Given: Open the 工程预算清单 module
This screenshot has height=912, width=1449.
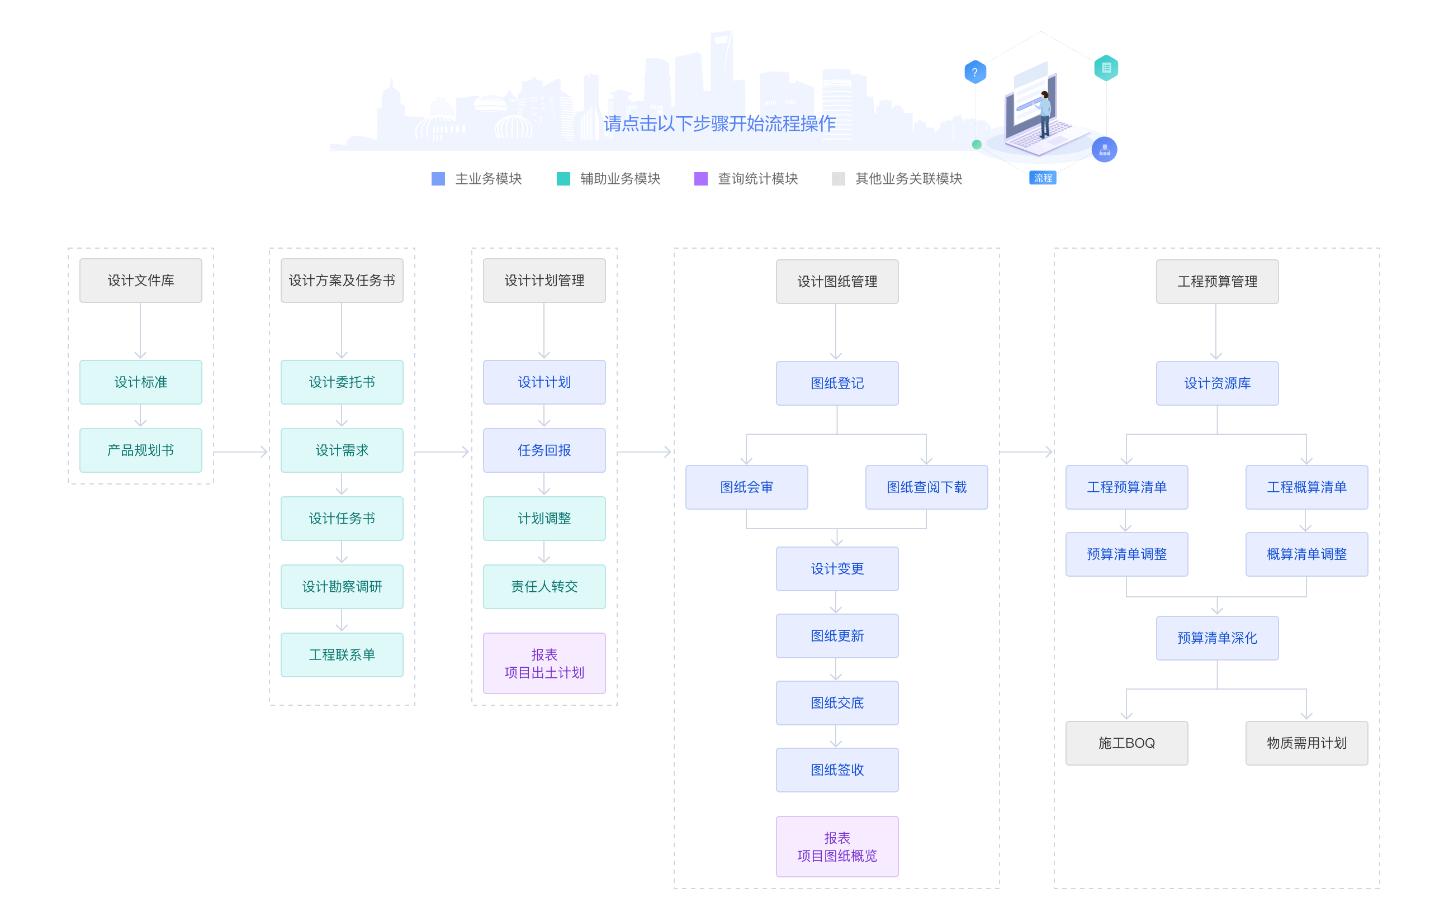Looking at the screenshot, I should coord(1126,487).
